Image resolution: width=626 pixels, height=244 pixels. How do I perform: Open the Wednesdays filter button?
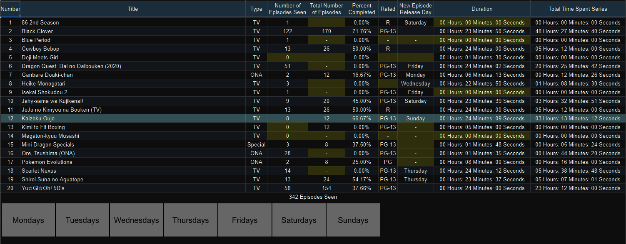137,220
